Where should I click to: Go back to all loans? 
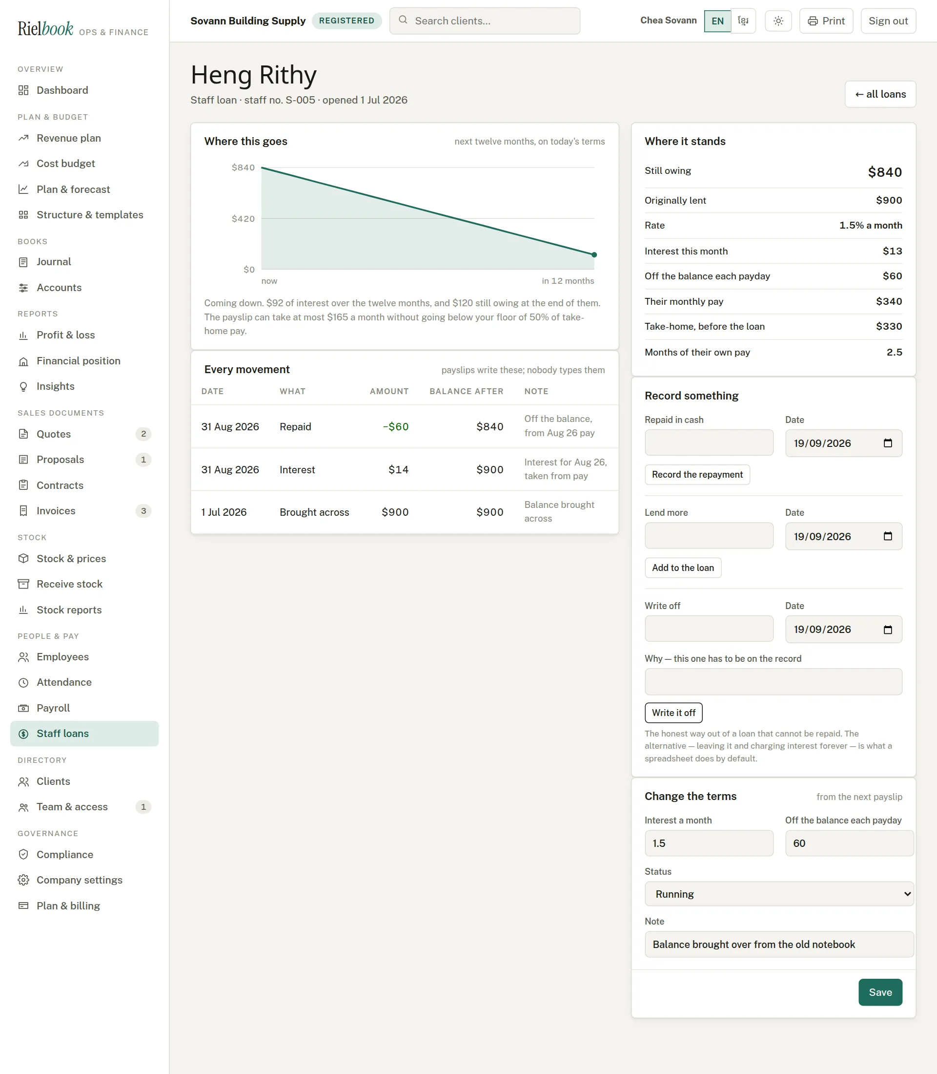pos(880,94)
